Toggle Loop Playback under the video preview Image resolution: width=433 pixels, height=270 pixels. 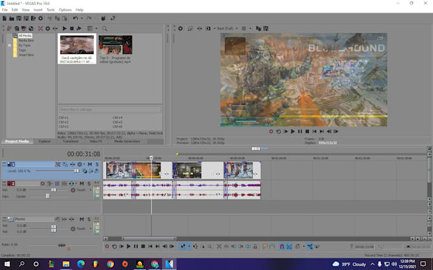tap(278, 132)
